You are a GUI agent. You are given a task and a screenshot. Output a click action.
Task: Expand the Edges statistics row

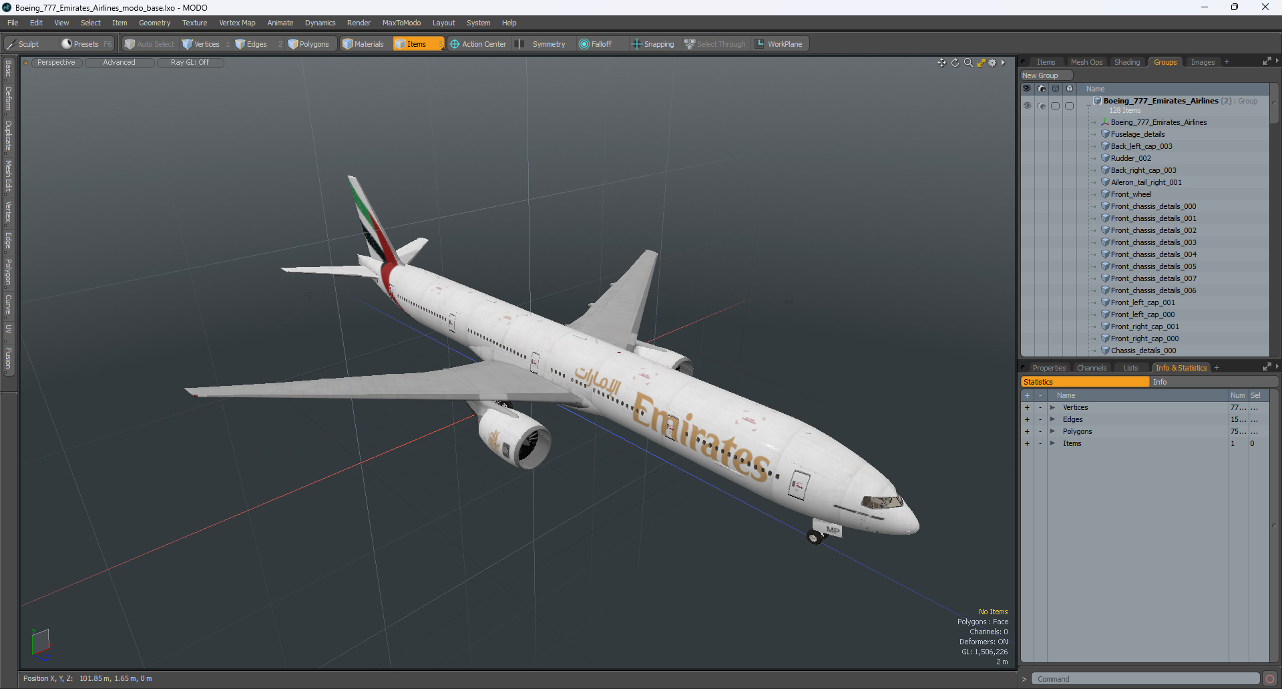pos(1052,419)
